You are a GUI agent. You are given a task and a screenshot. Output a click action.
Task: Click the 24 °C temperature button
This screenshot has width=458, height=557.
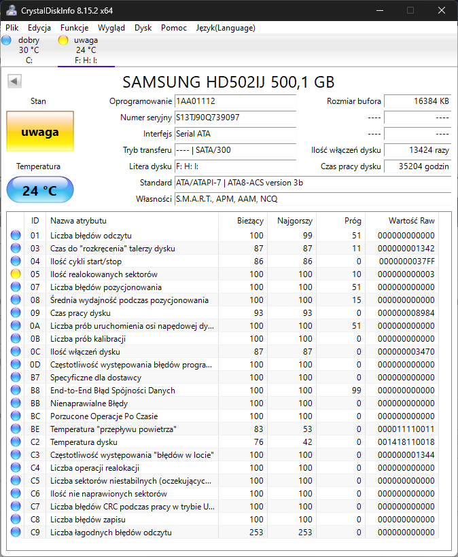pyautogui.click(x=40, y=190)
